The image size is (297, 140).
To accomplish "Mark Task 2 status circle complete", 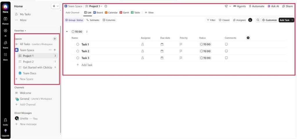I will 78,51.
